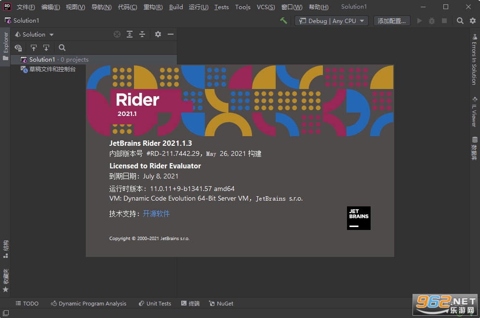Open the 帮助(H) menu
Image resolution: width=480 pixels, height=318 pixels.
click(x=319, y=7)
